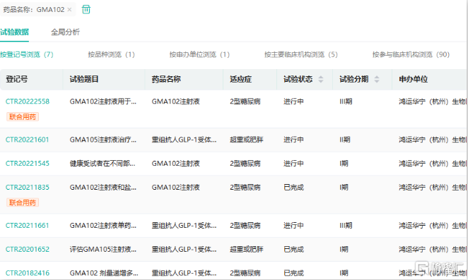Click title 'GMA102 剂量递增多...'
Screen dimensions: 468x280
(104, 273)
